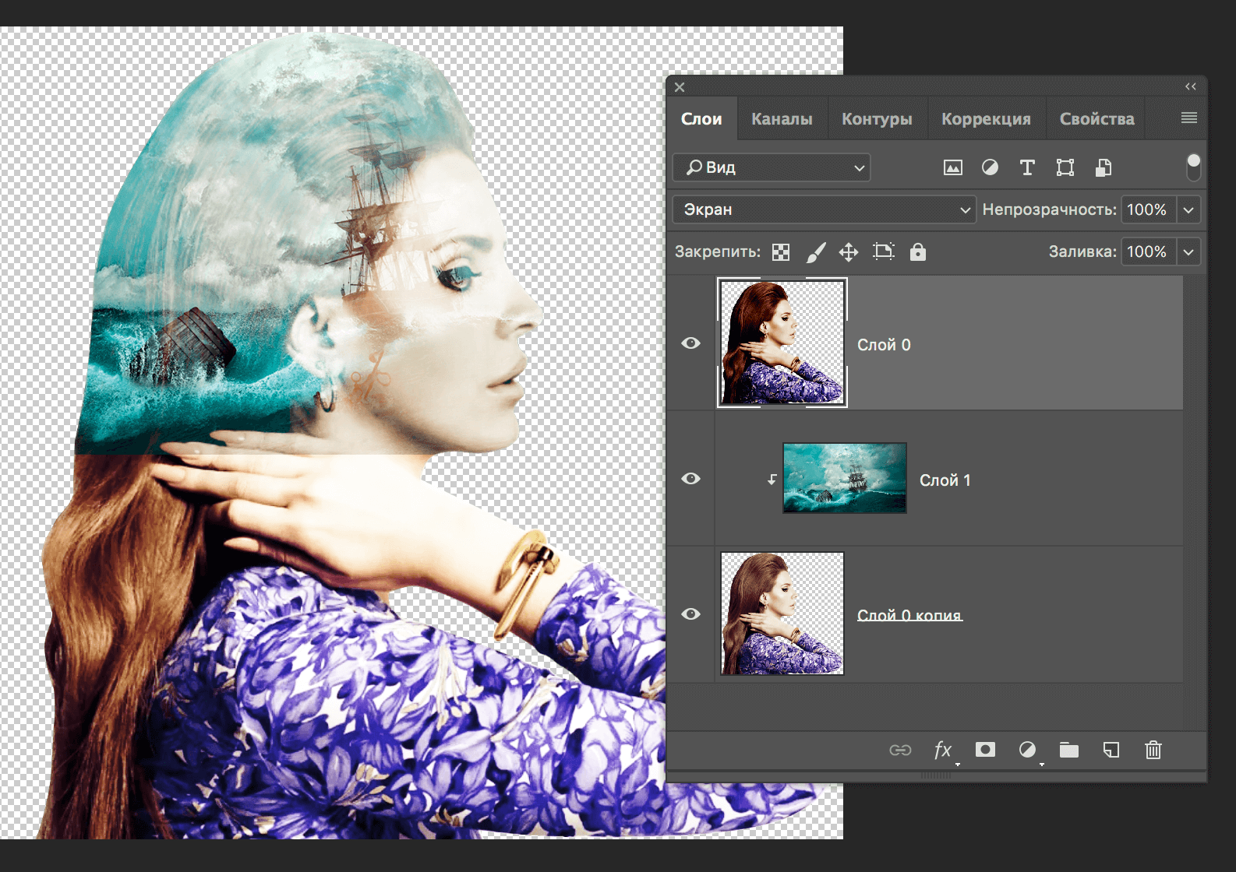Click the link layers icon
This screenshot has width=1236, height=872.
(900, 750)
